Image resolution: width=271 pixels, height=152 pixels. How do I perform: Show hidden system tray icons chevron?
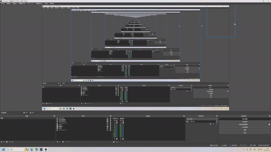pos(244,149)
